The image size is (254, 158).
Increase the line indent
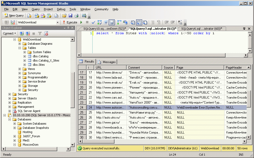pos(173,22)
